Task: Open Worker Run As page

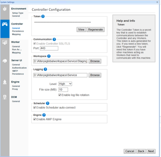Action: [x=17, y=50]
